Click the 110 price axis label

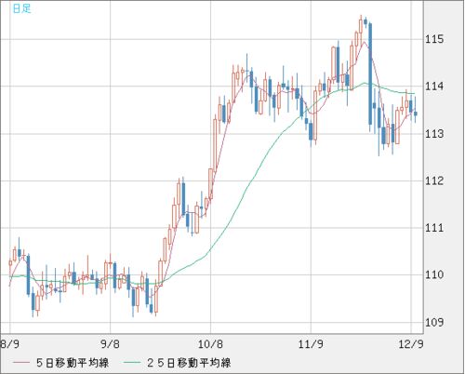point(434,274)
